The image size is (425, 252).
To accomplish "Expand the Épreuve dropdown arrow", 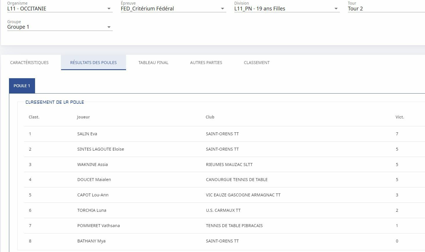I will tap(222, 9).
